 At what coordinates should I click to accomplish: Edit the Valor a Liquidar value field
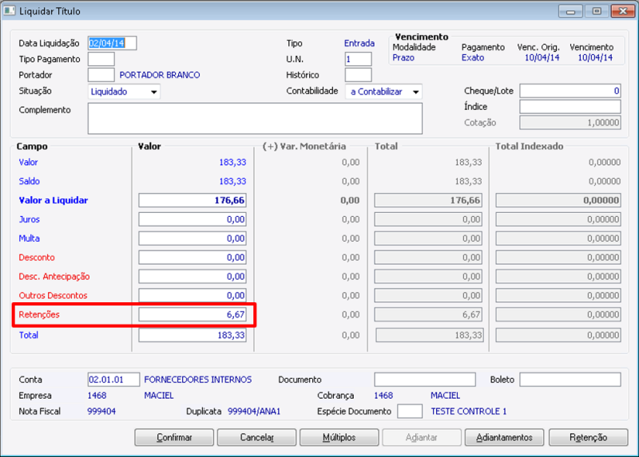click(192, 200)
